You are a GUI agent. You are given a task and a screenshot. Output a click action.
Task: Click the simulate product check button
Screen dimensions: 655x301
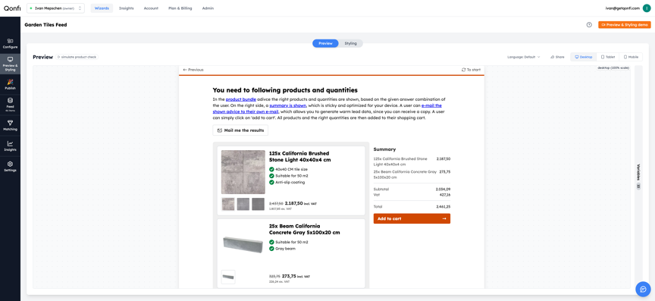click(x=77, y=57)
